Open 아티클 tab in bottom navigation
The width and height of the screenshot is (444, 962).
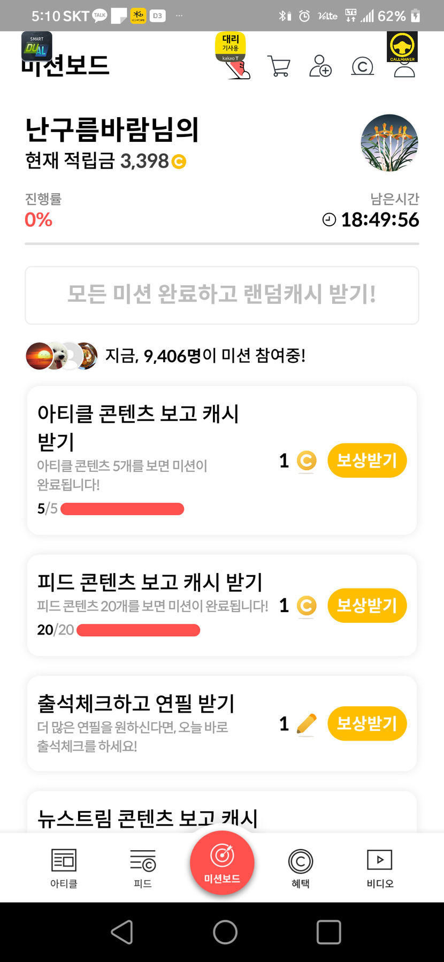pyautogui.click(x=64, y=868)
